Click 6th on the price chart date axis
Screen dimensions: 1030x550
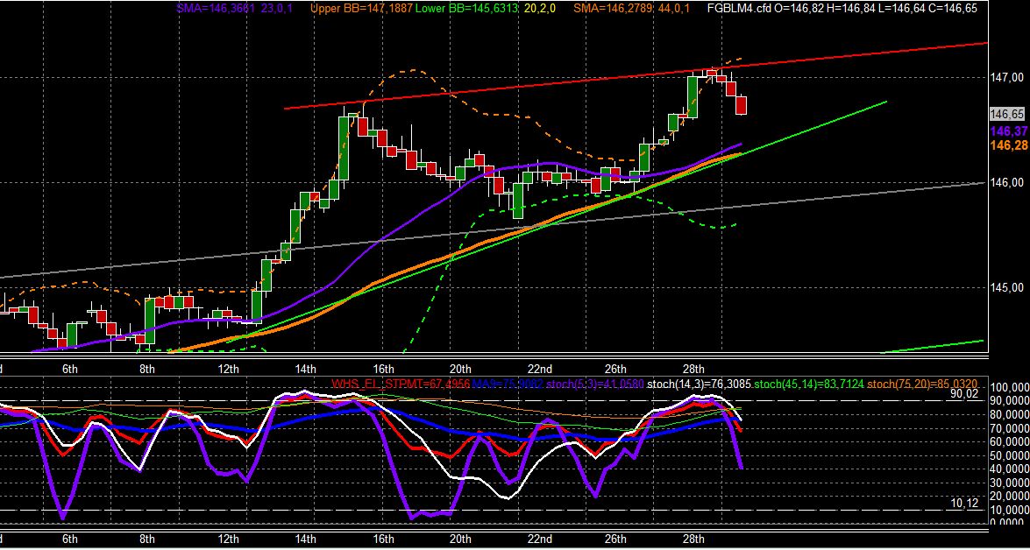(x=69, y=368)
